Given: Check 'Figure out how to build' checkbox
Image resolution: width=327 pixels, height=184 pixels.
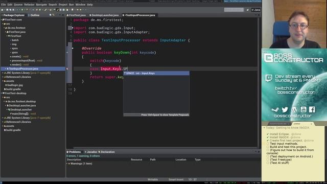Looking at the screenshot, I should click(268, 150).
